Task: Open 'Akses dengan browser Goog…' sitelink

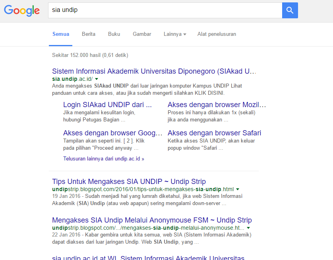Action: pyautogui.click(x=112, y=133)
